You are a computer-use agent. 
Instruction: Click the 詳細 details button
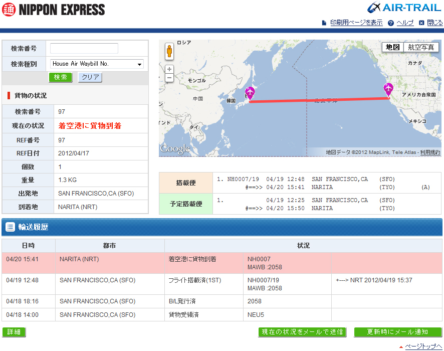14,332
